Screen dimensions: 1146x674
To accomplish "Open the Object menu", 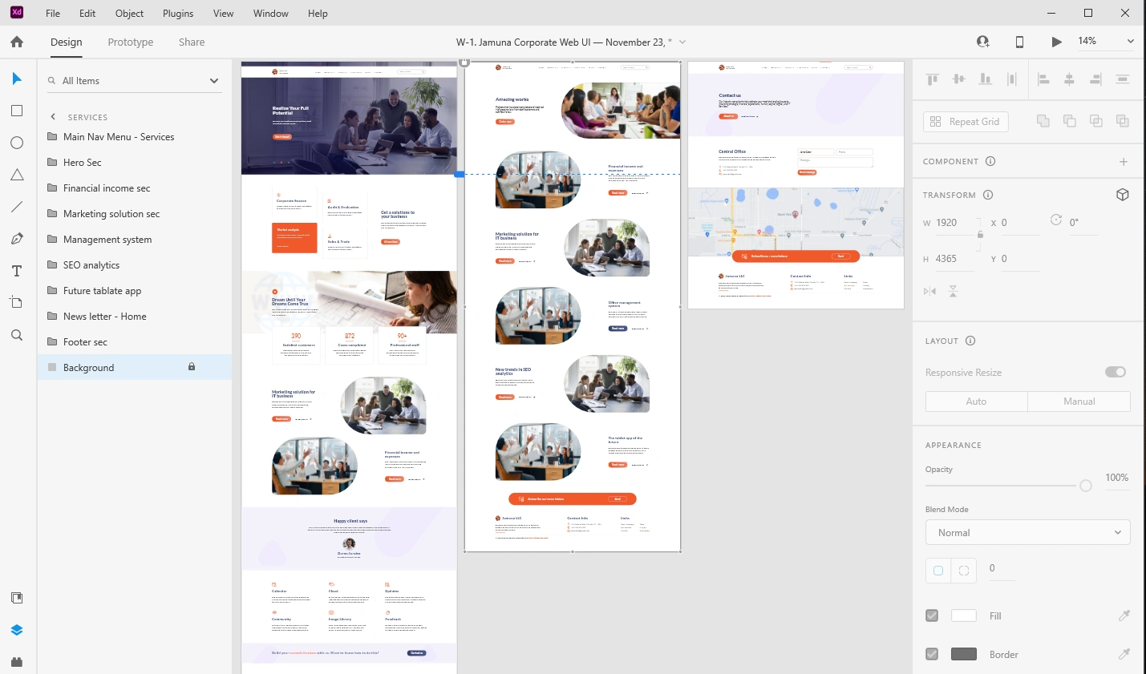I will tap(129, 14).
